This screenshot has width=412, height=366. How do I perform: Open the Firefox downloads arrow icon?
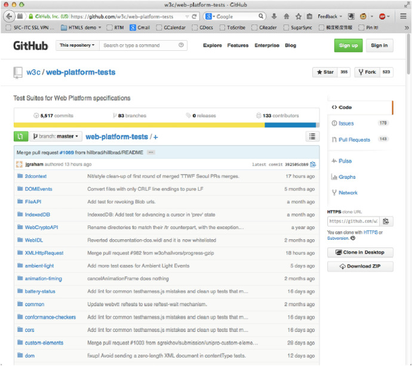(274, 16)
